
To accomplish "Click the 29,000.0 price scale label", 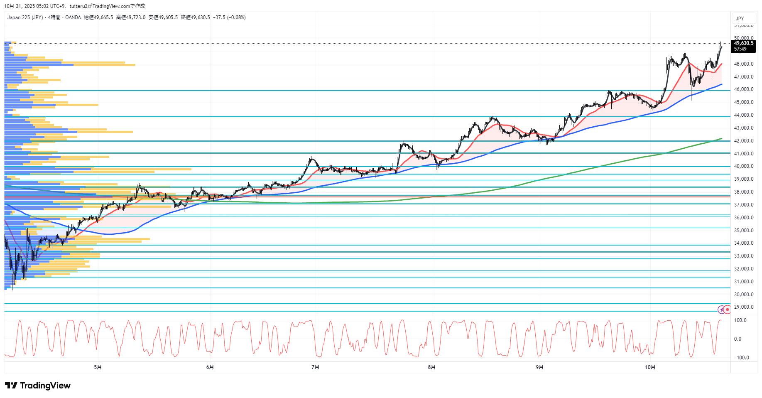I will pyautogui.click(x=743, y=307).
